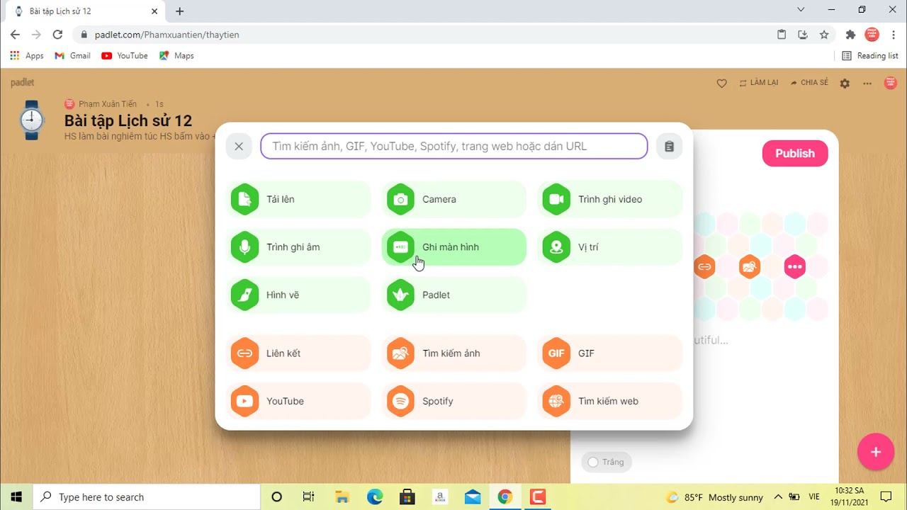The height and width of the screenshot is (510, 907).
Task: Choose the Spotify attachment option
Action: (x=454, y=401)
